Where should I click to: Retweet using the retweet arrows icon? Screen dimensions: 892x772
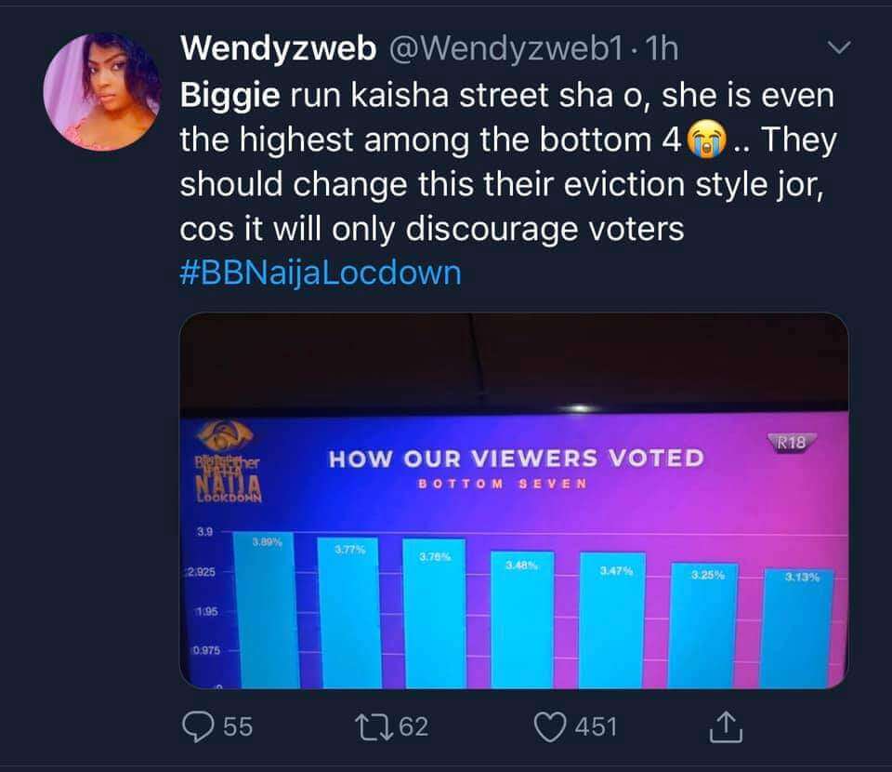pyautogui.click(x=374, y=727)
